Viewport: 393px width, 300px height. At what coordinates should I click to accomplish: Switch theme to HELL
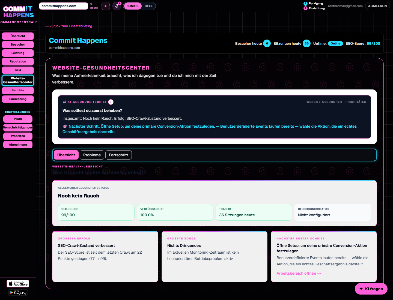point(148,6)
